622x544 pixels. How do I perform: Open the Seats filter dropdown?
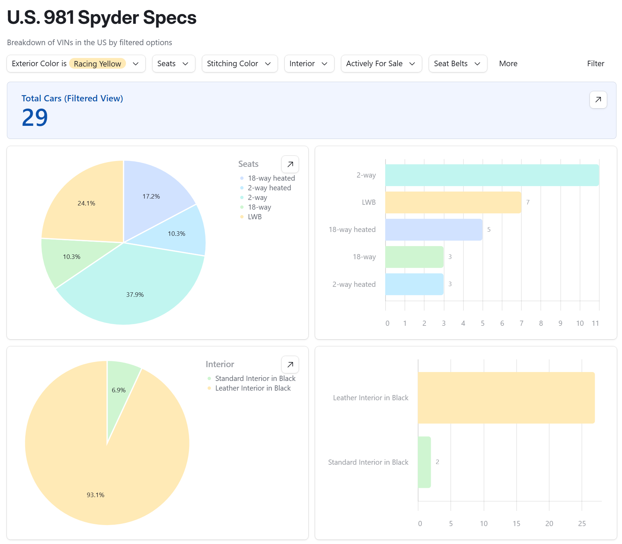pyautogui.click(x=173, y=64)
